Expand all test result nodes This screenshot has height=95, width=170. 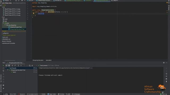18,65
